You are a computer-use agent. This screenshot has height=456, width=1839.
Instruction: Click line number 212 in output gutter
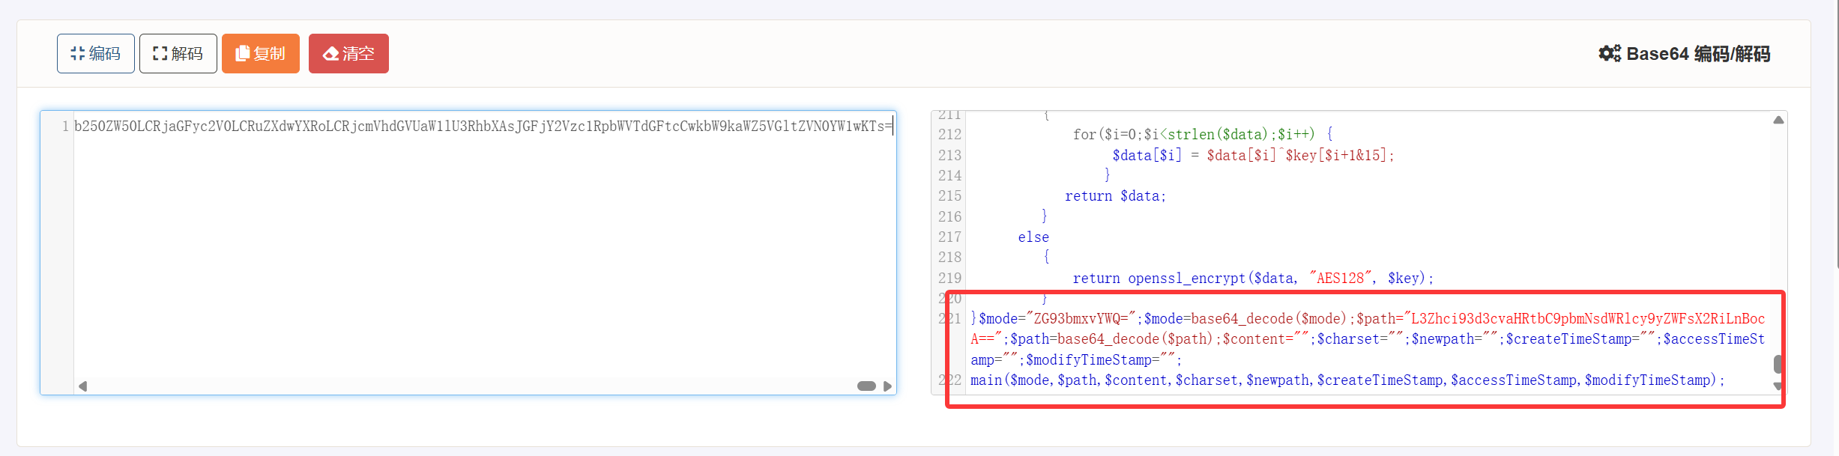949,135
